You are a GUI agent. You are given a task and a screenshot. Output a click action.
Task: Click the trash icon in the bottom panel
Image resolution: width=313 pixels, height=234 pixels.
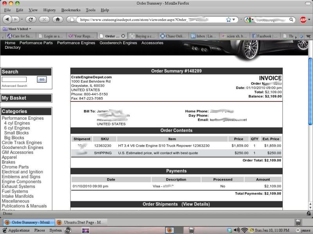[x=191, y=230]
